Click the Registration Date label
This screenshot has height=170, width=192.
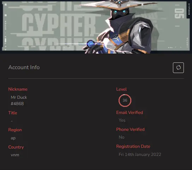tap(133, 146)
